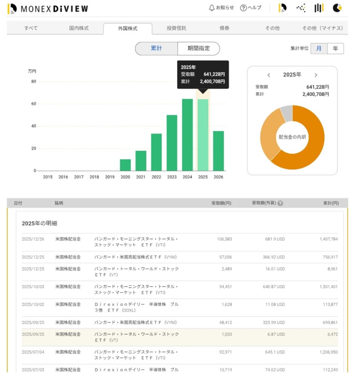
Task: Select the 外国株式 tab
Action: 128,29
